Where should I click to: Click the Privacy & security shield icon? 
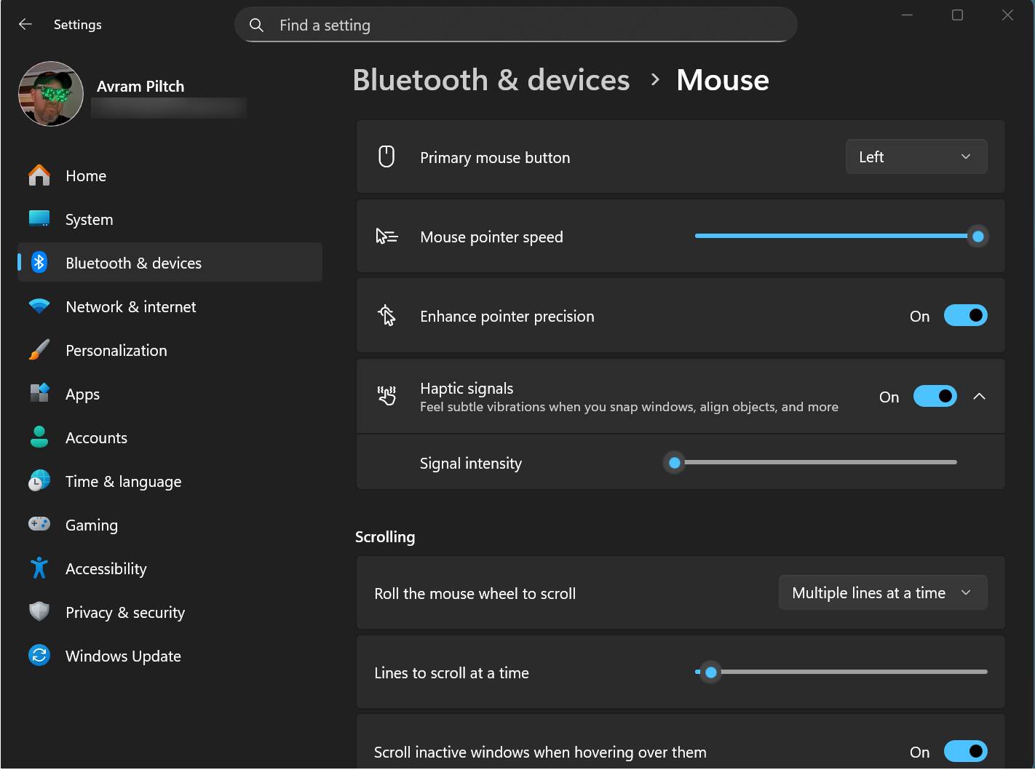[x=39, y=612]
